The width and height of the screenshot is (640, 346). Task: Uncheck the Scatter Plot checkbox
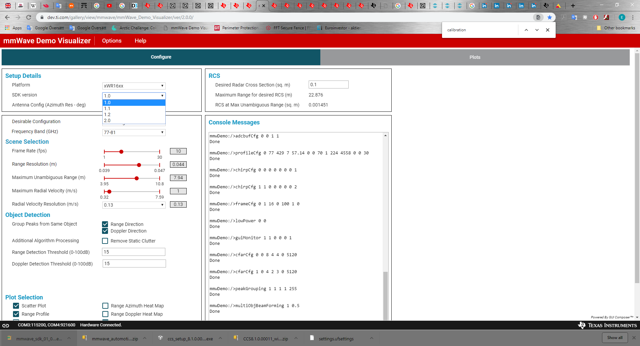click(x=16, y=306)
